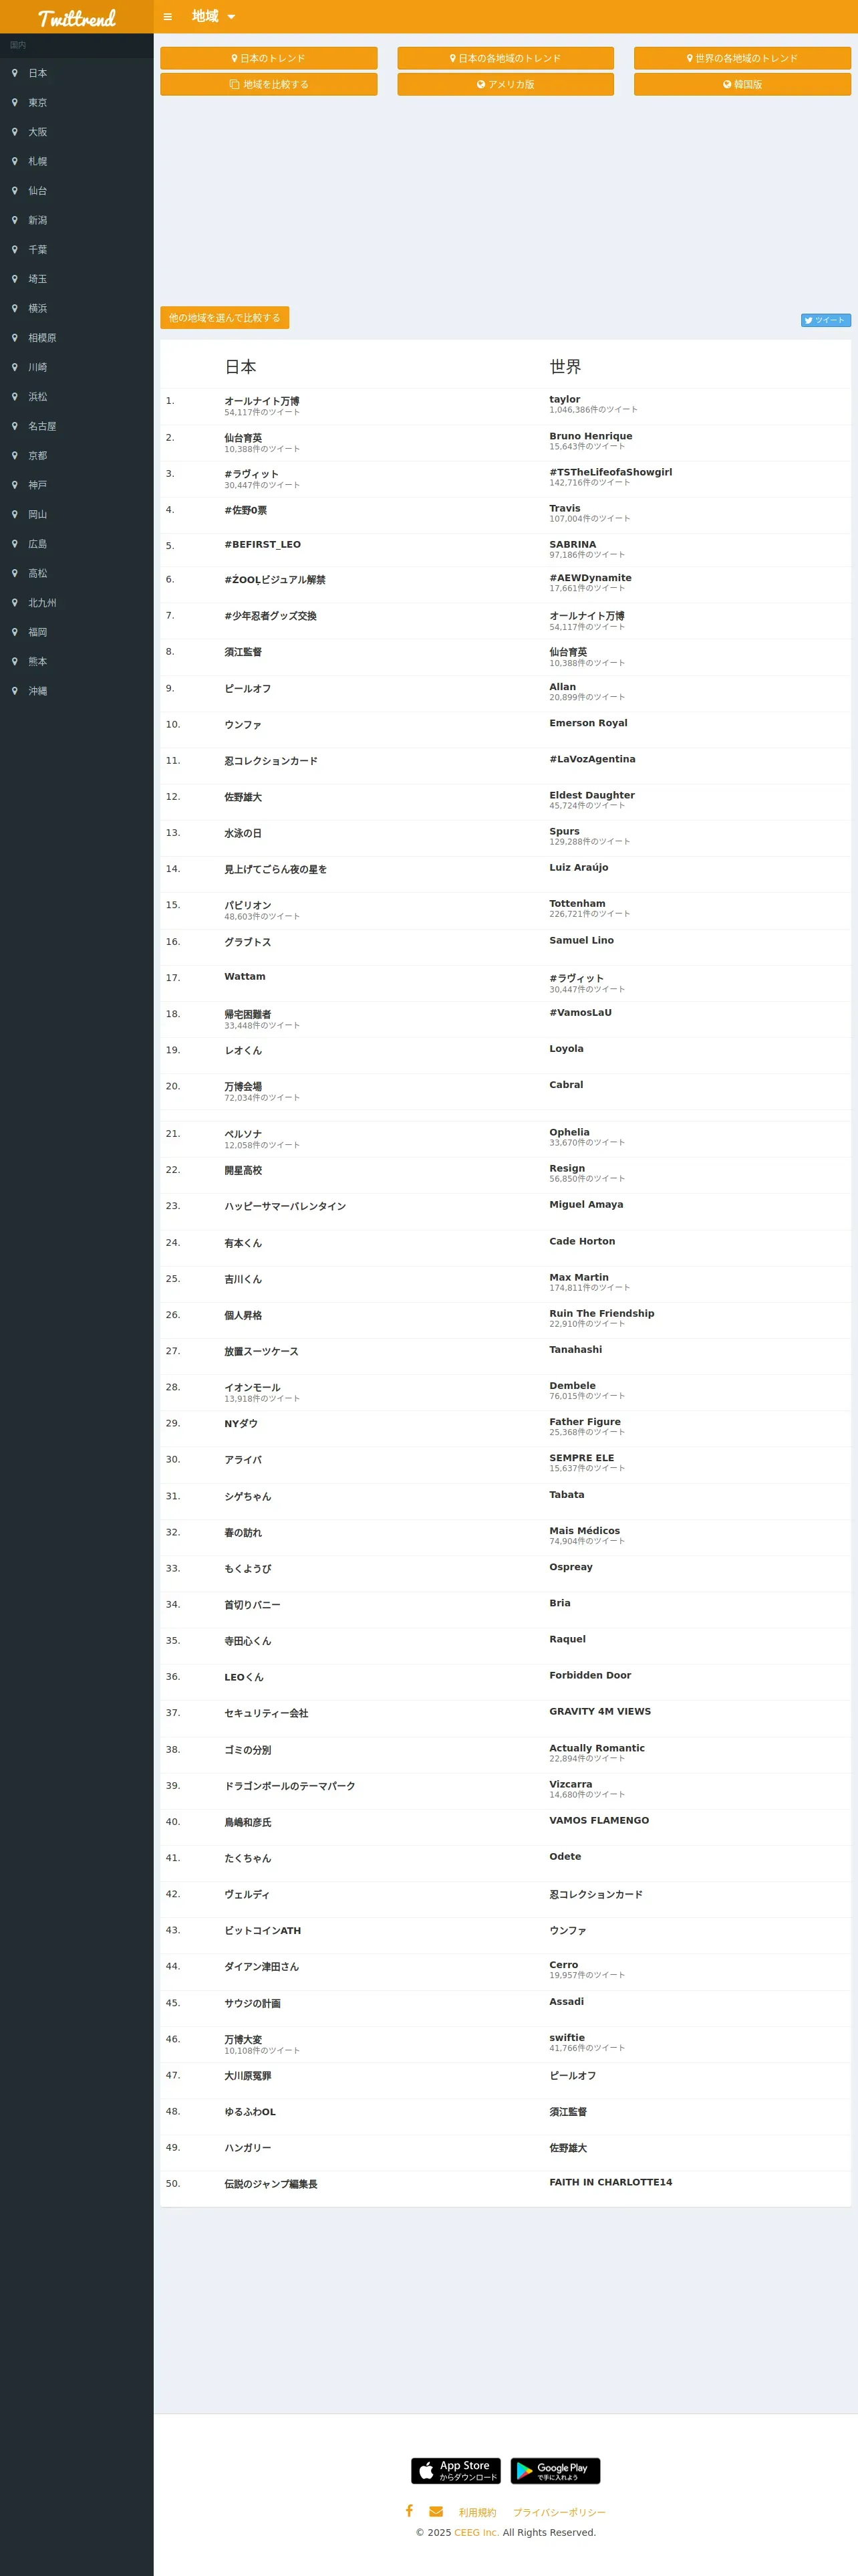The height and width of the screenshot is (2576, 858).
Task: Click the 日本のトレンド button
Action: (269, 58)
